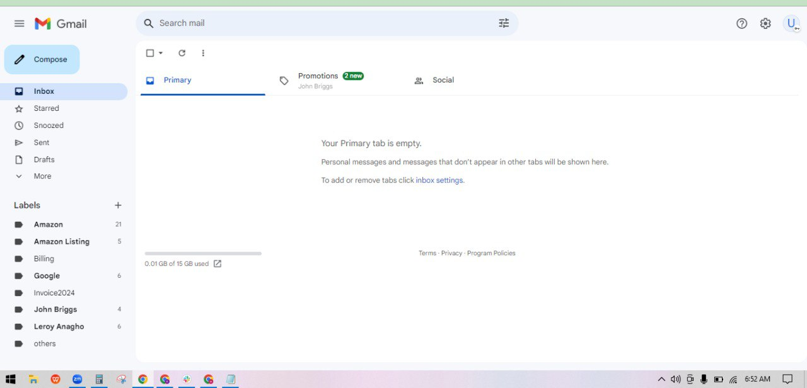Image resolution: width=807 pixels, height=388 pixels.
Task: Open the Google account avatar
Action: (x=791, y=23)
